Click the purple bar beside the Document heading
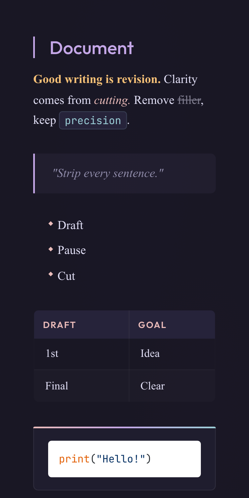Screen dimensions: 249x498 (34, 47)
